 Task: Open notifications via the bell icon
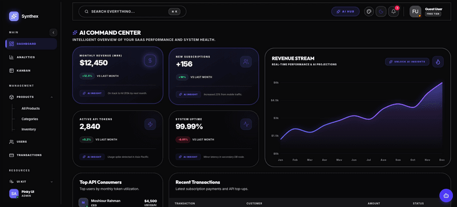click(x=394, y=11)
